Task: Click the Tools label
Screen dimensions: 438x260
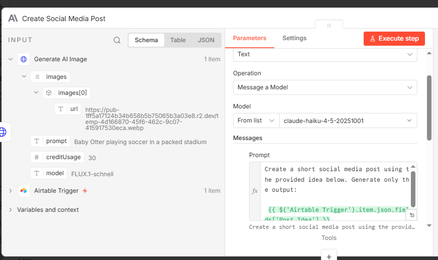Action: [329, 238]
